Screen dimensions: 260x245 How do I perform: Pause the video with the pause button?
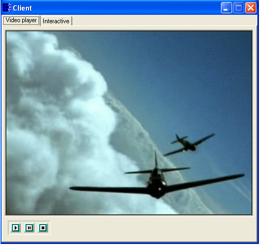(29, 228)
